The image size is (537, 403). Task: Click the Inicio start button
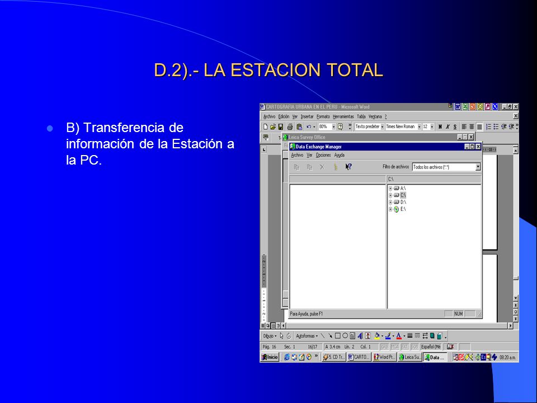click(x=270, y=357)
